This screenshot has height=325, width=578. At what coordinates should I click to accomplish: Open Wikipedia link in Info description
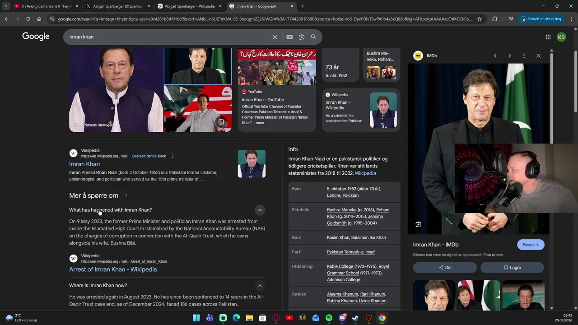point(365,173)
